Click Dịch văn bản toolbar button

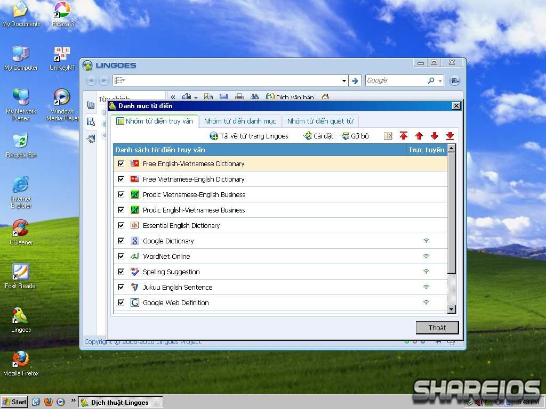pyautogui.click(x=290, y=97)
